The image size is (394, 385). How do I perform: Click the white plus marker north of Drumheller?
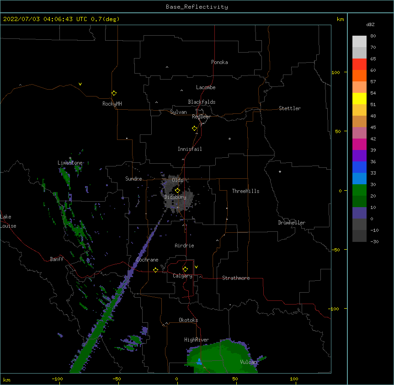[x=280, y=171]
